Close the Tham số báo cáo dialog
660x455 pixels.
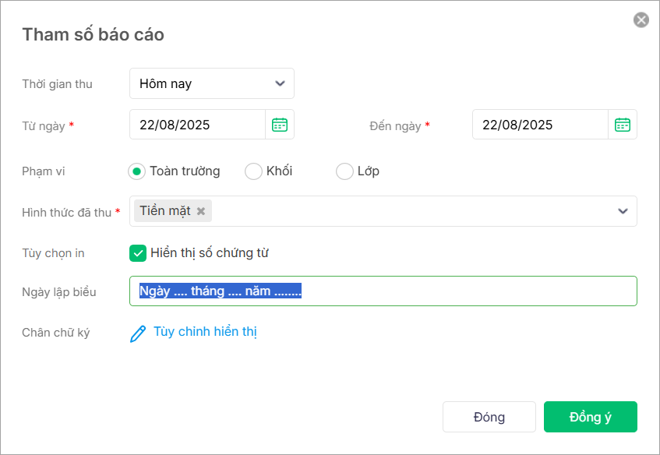641,20
